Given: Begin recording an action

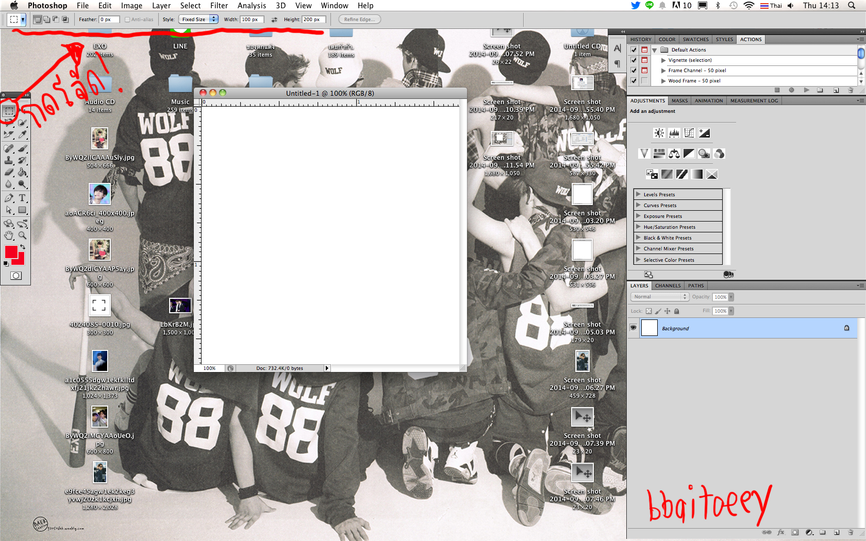Looking at the screenshot, I should (x=792, y=90).
